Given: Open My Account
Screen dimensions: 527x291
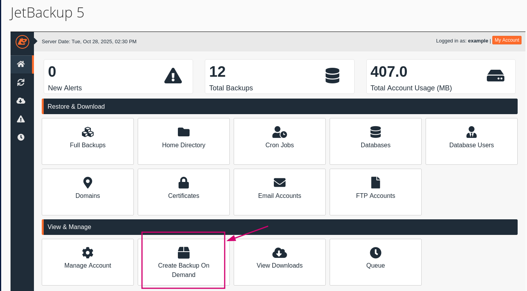Looking at the screenshot, I should 507,40.
